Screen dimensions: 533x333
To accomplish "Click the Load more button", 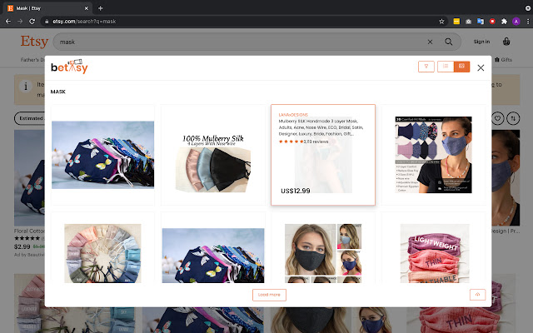I will click(269, 295).
